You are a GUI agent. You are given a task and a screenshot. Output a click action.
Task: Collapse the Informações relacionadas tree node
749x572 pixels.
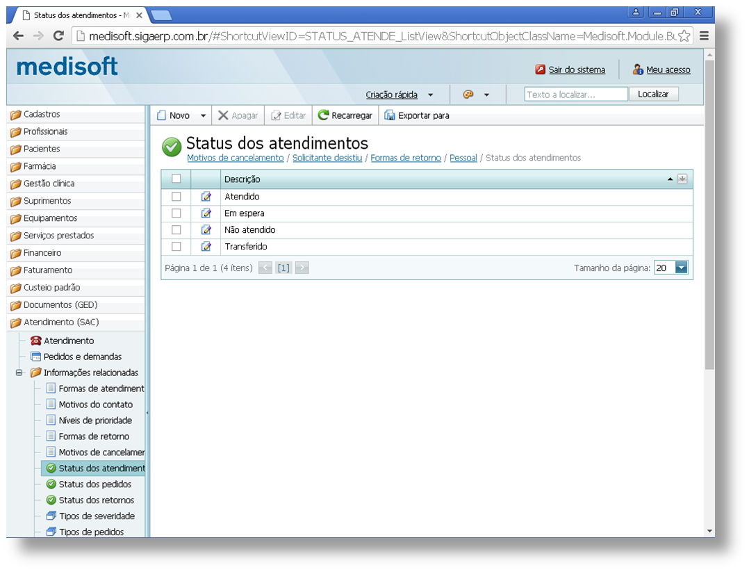coord(19,373)
